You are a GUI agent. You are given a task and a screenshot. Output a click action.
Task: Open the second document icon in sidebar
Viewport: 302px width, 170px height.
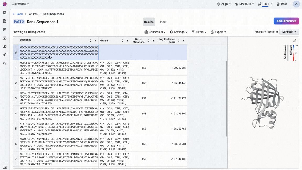click(x=5, y=21)
